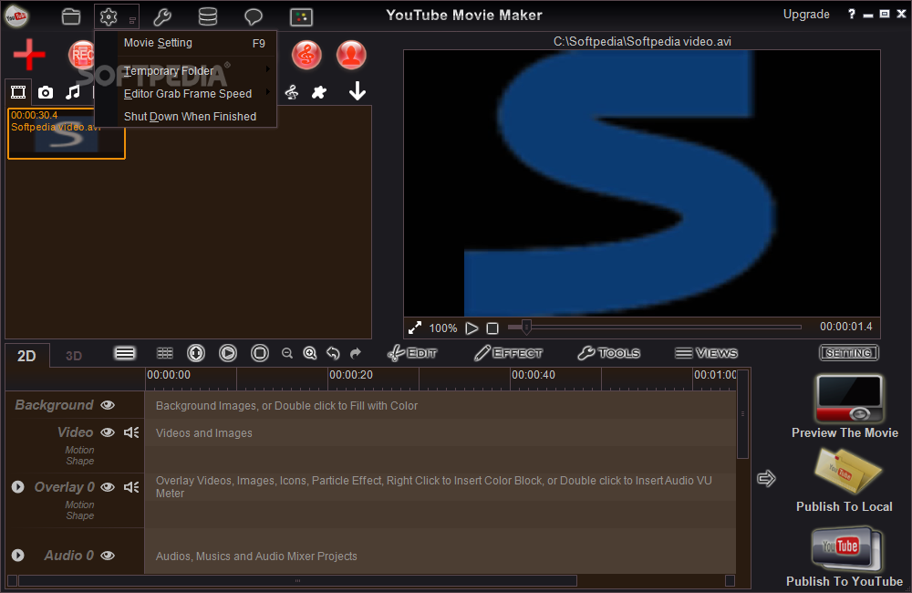Click the puzzle piece plugin icon

[x=319, y=92]
